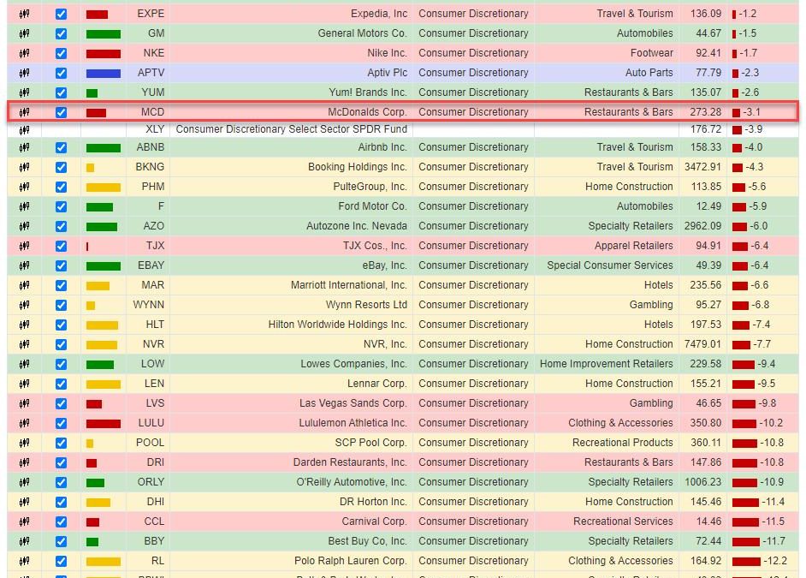Click the EXPE ticker symbol

point(151,14)
